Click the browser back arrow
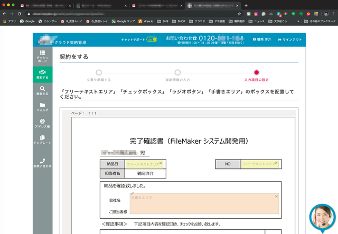Image resolution: width=338 pixels, height=234 pixels. (5, 14)
